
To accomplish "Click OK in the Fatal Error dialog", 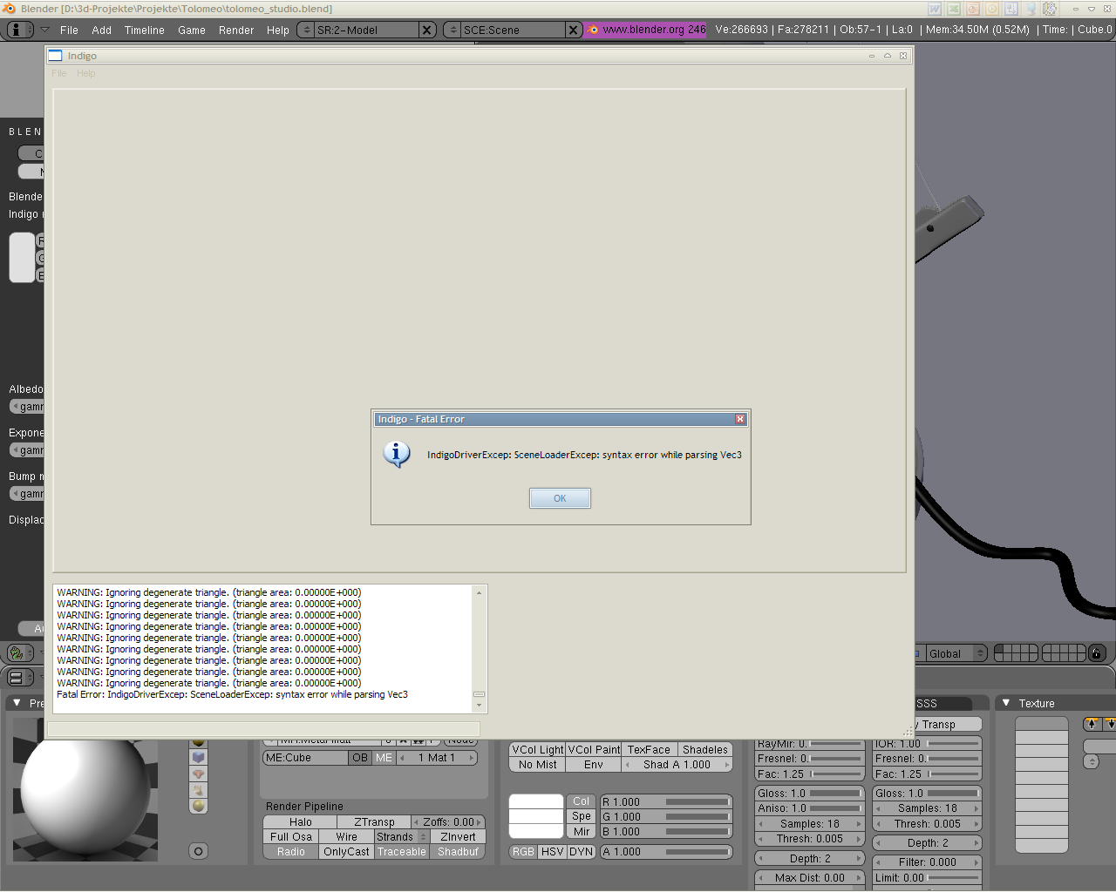I will coord(560,498).
